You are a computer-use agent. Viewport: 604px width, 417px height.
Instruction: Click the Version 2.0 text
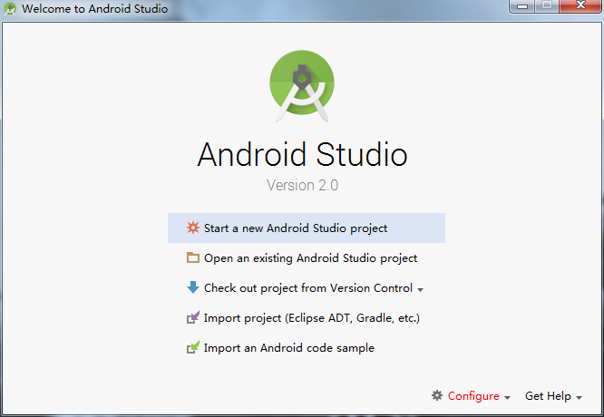(x=302, y=185)
